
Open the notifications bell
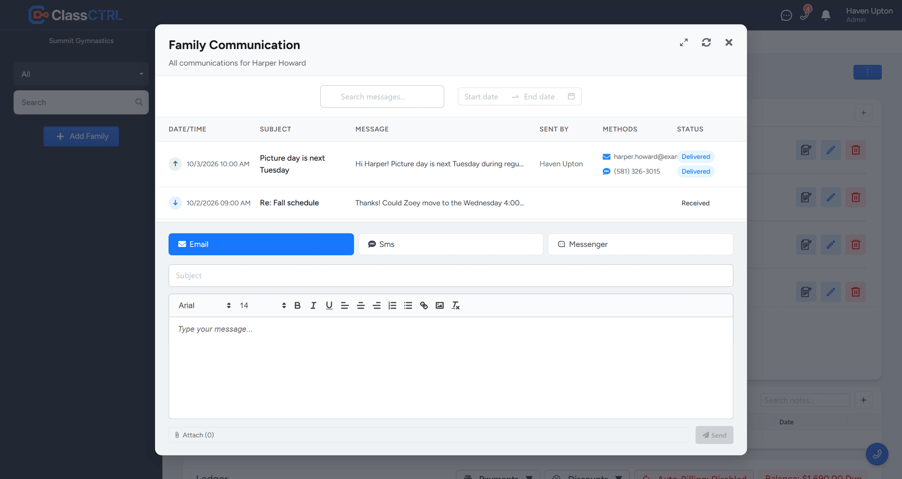(826, 15)
